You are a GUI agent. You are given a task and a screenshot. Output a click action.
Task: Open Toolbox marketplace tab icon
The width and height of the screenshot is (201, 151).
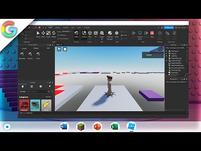click(x=23, y=86)
